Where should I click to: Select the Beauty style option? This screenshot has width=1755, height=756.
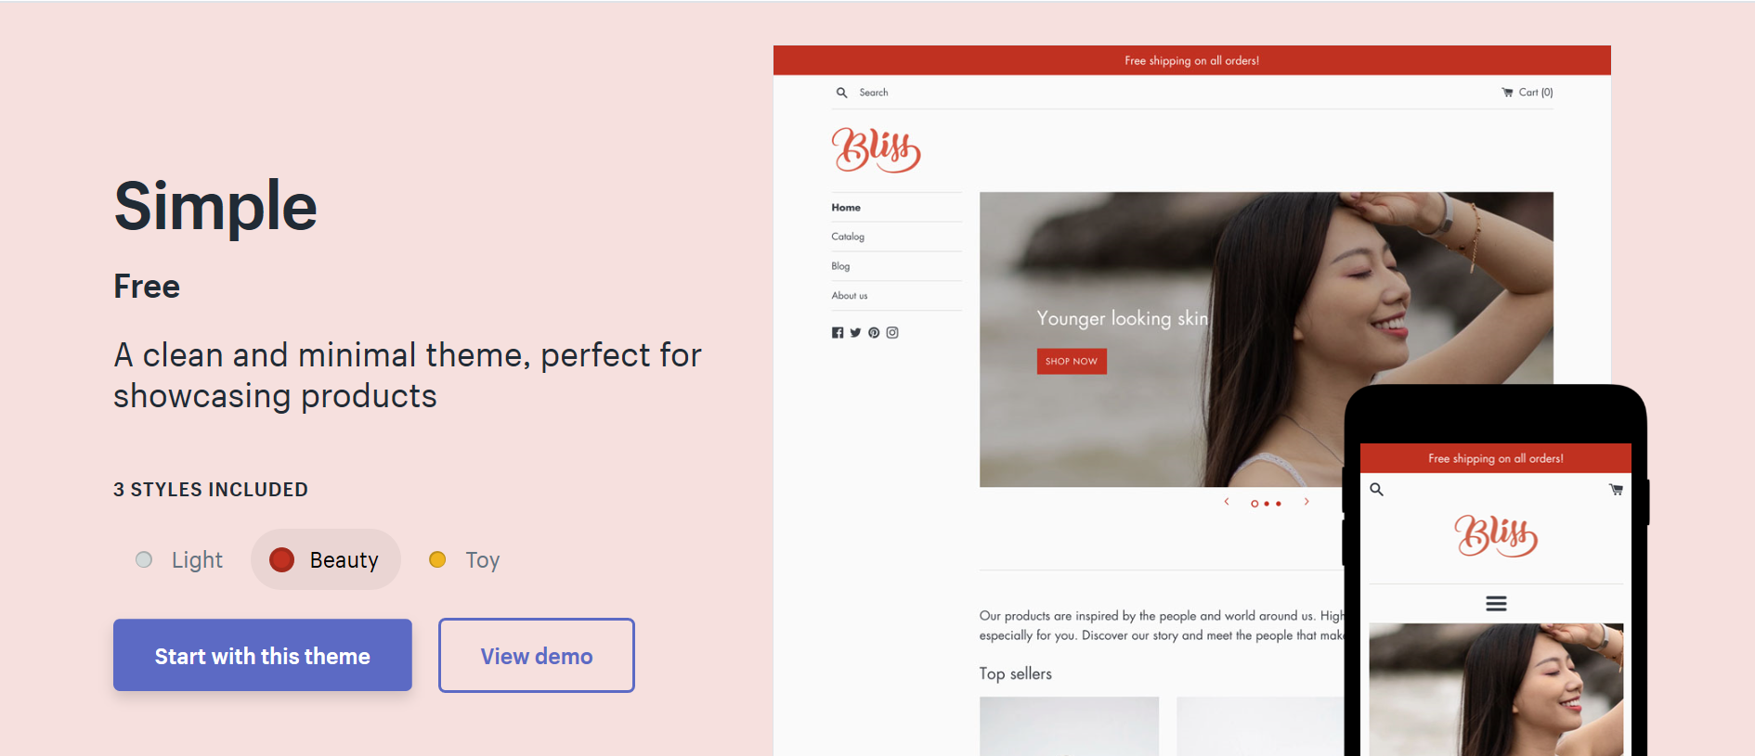pos(325,560)
